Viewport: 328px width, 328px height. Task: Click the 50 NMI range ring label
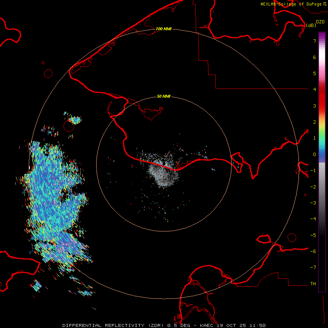[x=164, y=96]
